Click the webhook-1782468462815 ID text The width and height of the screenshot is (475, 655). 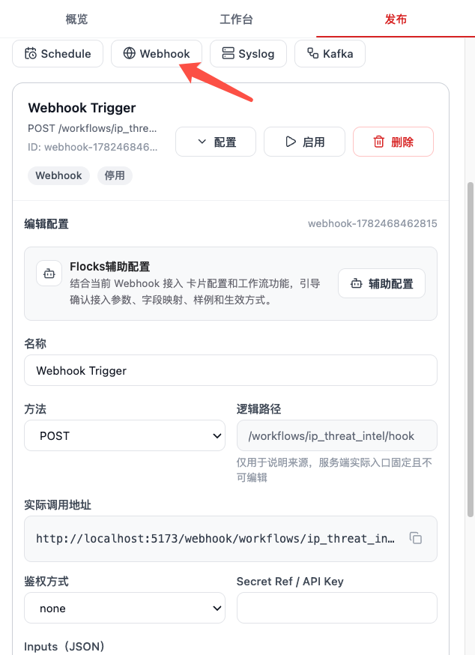click(372, 223)
